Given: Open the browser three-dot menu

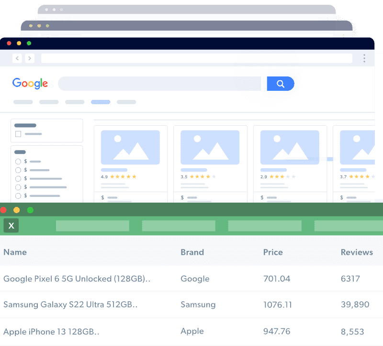Looking at the screenshot, I should point(364,58).
